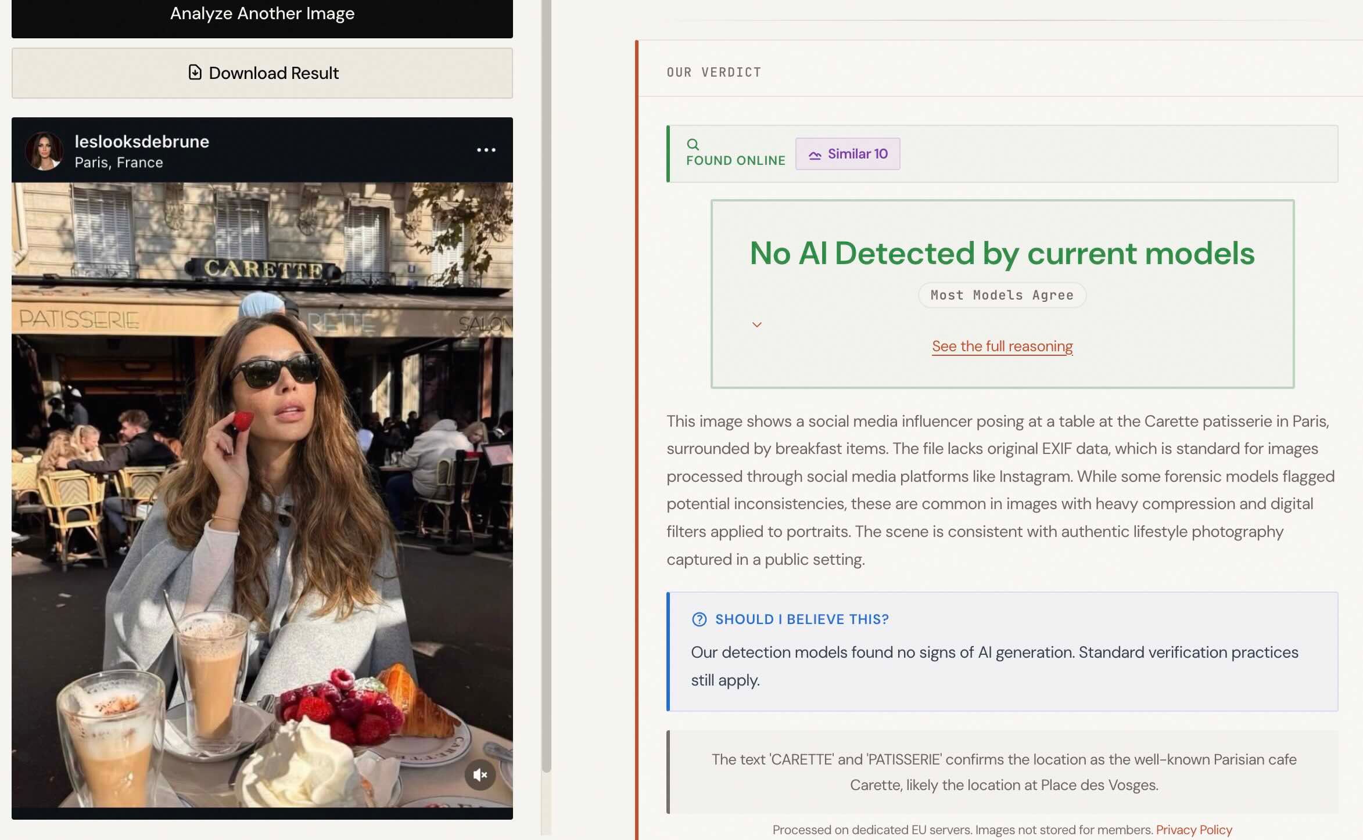This screenshot has height=840, width=1363.
Task: Open the See the full reasoning link
Action: point(1002,346)
